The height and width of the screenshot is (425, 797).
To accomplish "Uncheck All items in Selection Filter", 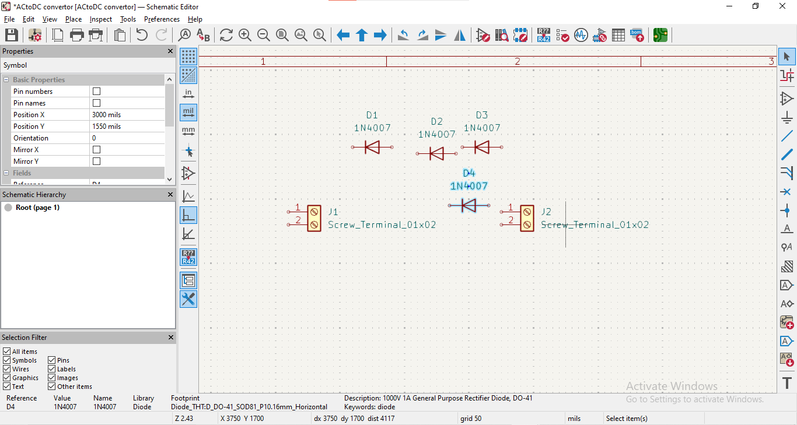I will [7, 352].
